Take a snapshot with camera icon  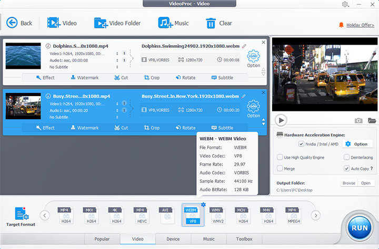358,120
